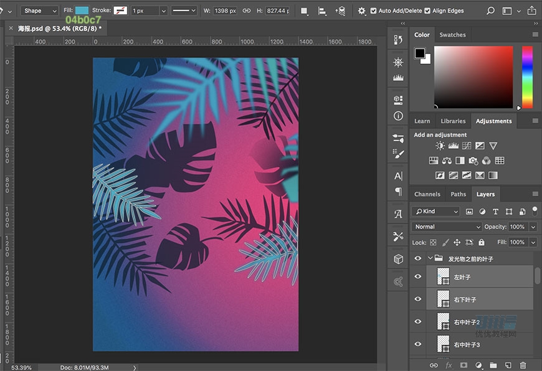Delete layer using the trash icon
This screenshot has height=371, width=542.
pyautogui.click(x=523, y=365)
